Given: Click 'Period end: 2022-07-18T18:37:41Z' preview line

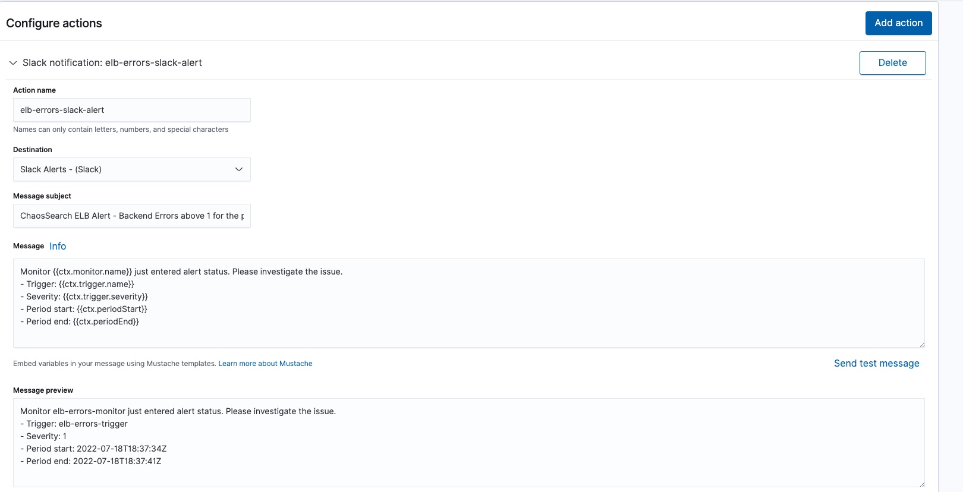Looking at the screenshot, I should (x=91, y=461).
